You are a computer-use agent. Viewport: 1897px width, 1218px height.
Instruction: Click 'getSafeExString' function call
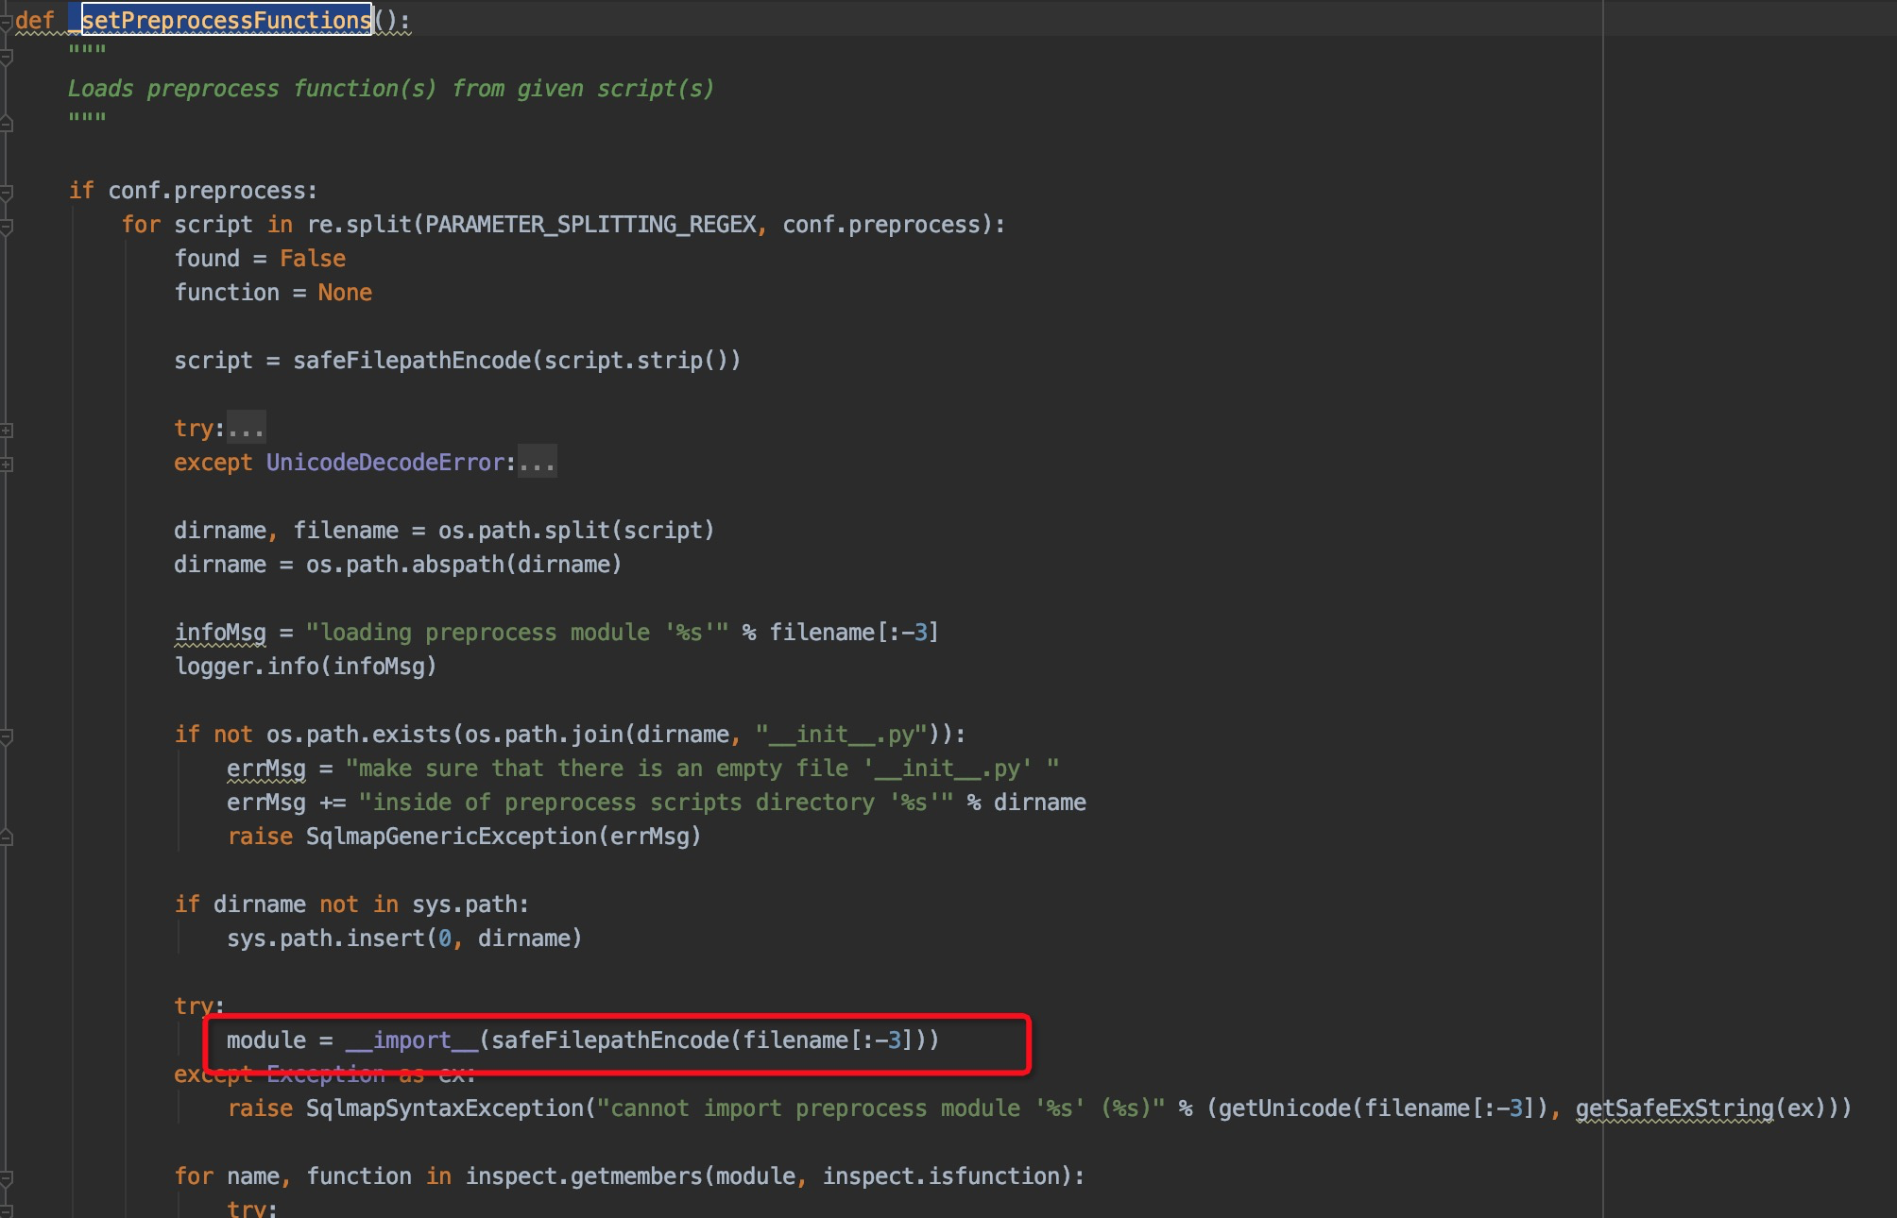[1674, 1108]
